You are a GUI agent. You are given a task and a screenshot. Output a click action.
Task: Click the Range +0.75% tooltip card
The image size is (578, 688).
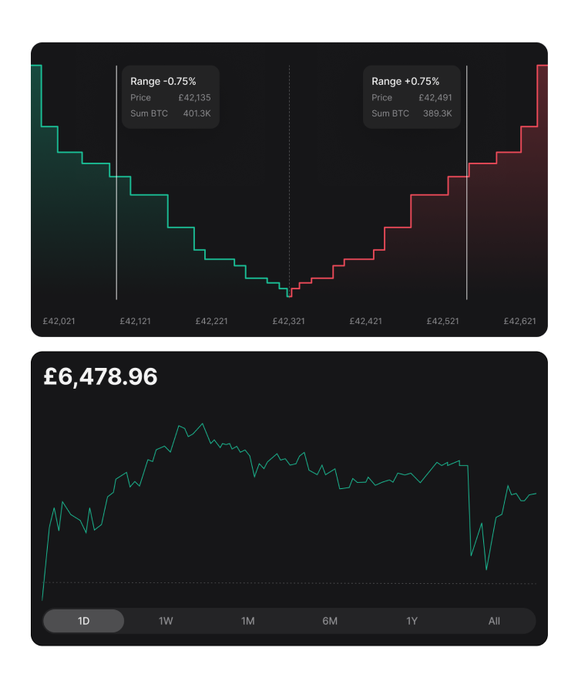pos(412,97)
